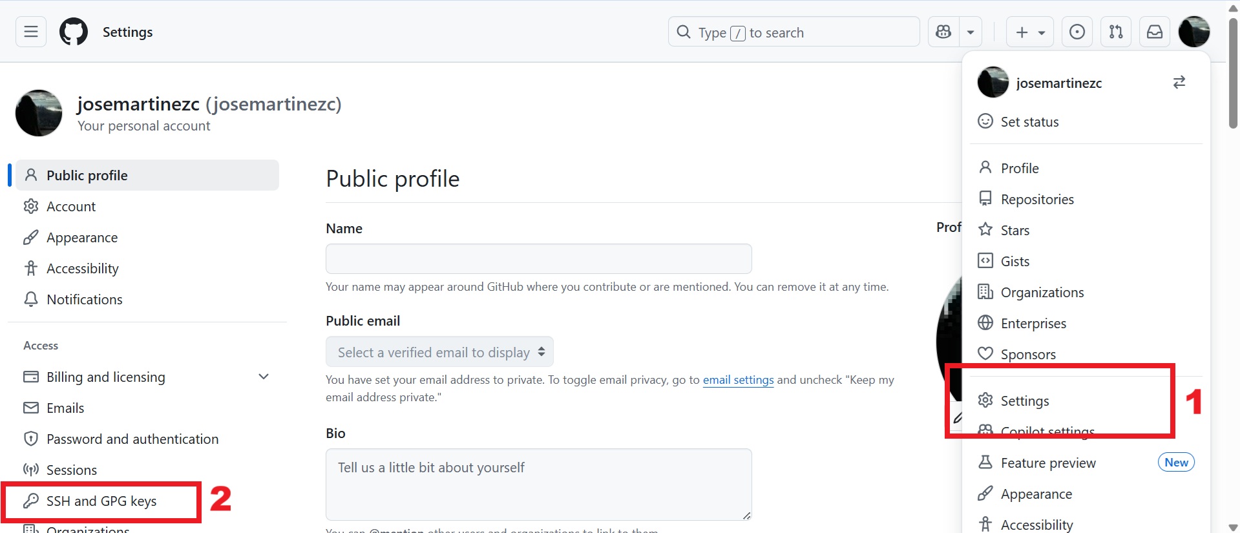Open the Issues icon in header
This screenshot has height=533, width=1240.
[1077, 32]
